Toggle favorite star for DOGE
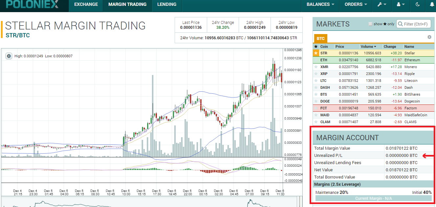 pos(316,101)
